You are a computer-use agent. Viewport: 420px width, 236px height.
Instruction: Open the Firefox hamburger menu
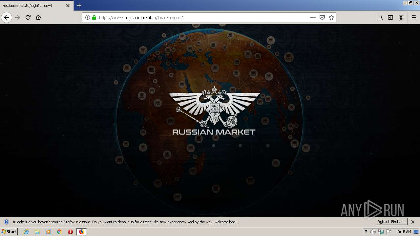click(414, 17)
